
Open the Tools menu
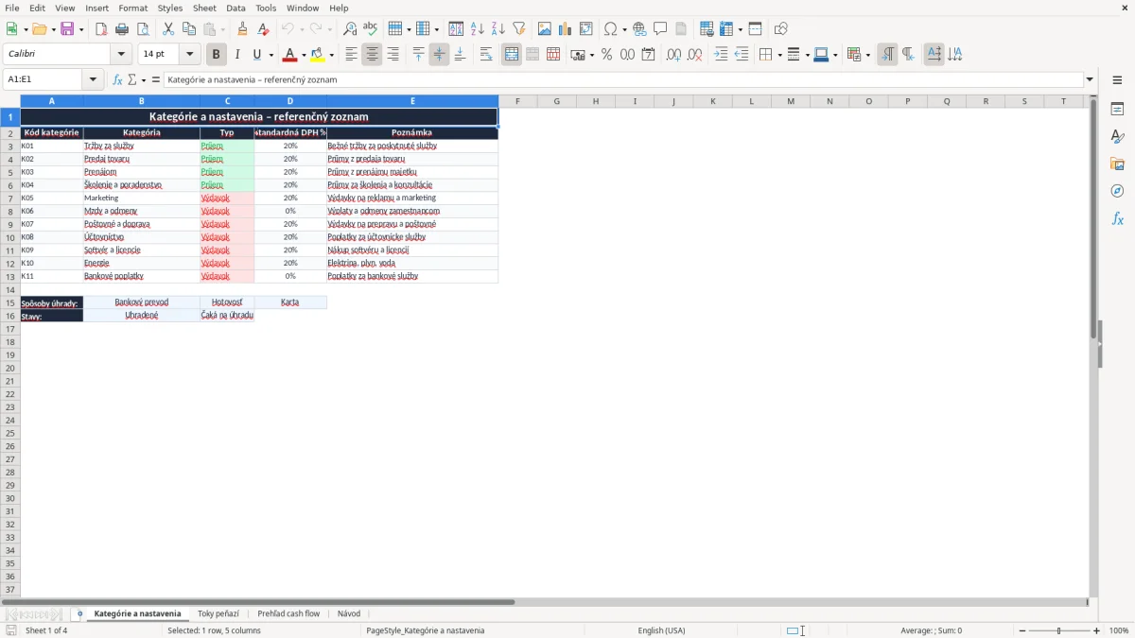(266, 8)
